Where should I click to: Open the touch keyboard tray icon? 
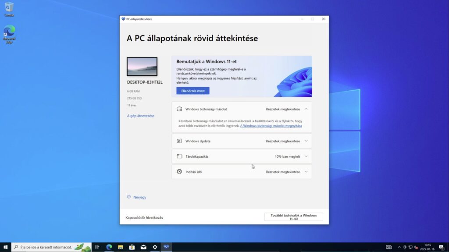click(x=388, y=247)
